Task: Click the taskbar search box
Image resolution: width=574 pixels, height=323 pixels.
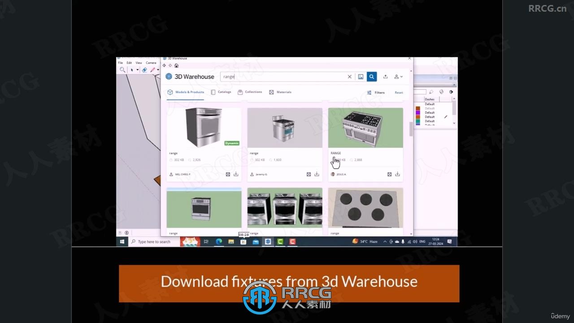Action: click(155, 241)
